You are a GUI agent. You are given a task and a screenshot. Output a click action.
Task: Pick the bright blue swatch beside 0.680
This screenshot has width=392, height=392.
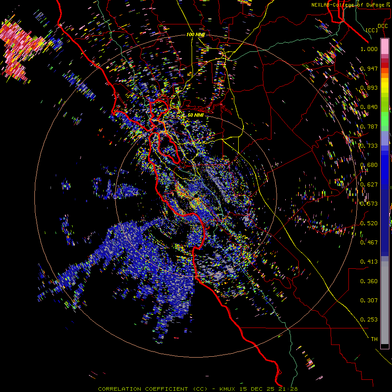(385, 166)
